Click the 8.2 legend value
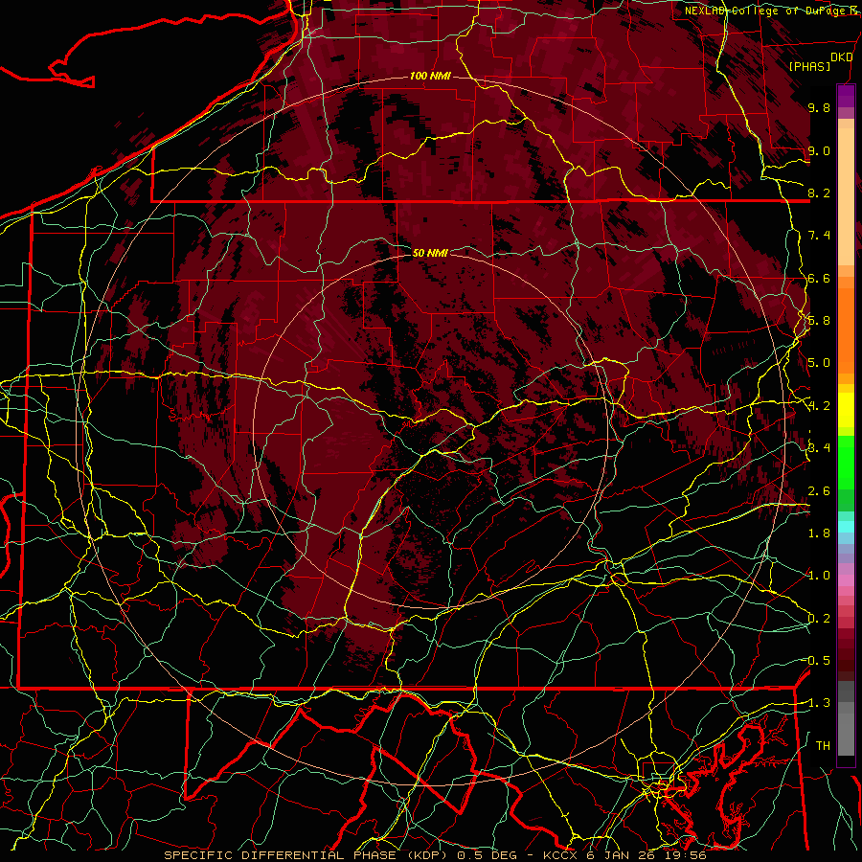862x862 pixels. [x=819, y=193]
